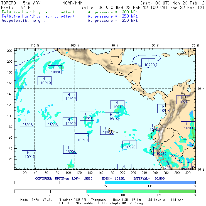Click the cyan 75-80% segment of lower colorbar

105,192
